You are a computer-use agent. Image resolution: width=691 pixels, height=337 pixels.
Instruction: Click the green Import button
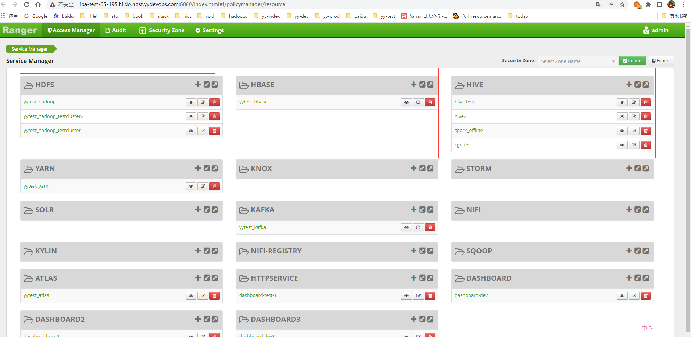632,61
